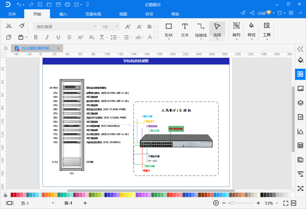
Task: Open the font size dropdown
Action: 109,27
